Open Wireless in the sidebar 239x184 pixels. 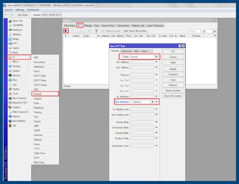click(x=16, y=34)
